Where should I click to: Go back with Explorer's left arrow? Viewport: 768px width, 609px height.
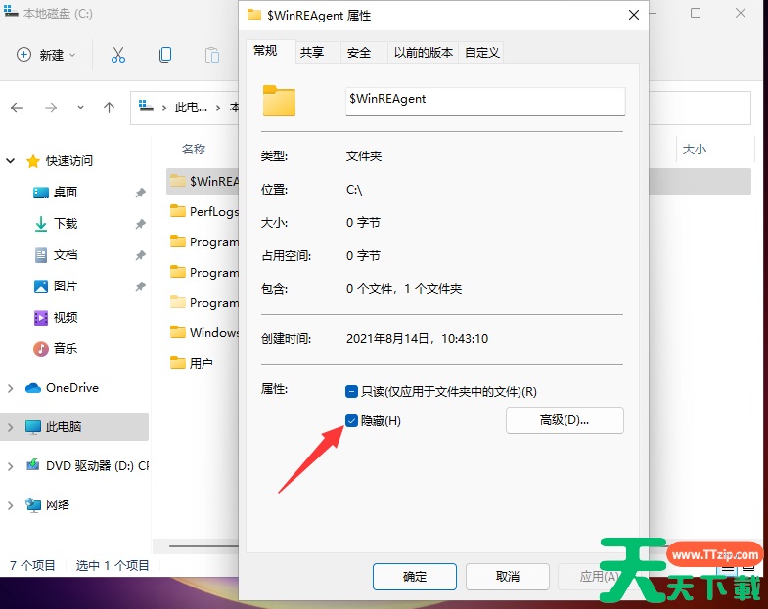[17, 108]
